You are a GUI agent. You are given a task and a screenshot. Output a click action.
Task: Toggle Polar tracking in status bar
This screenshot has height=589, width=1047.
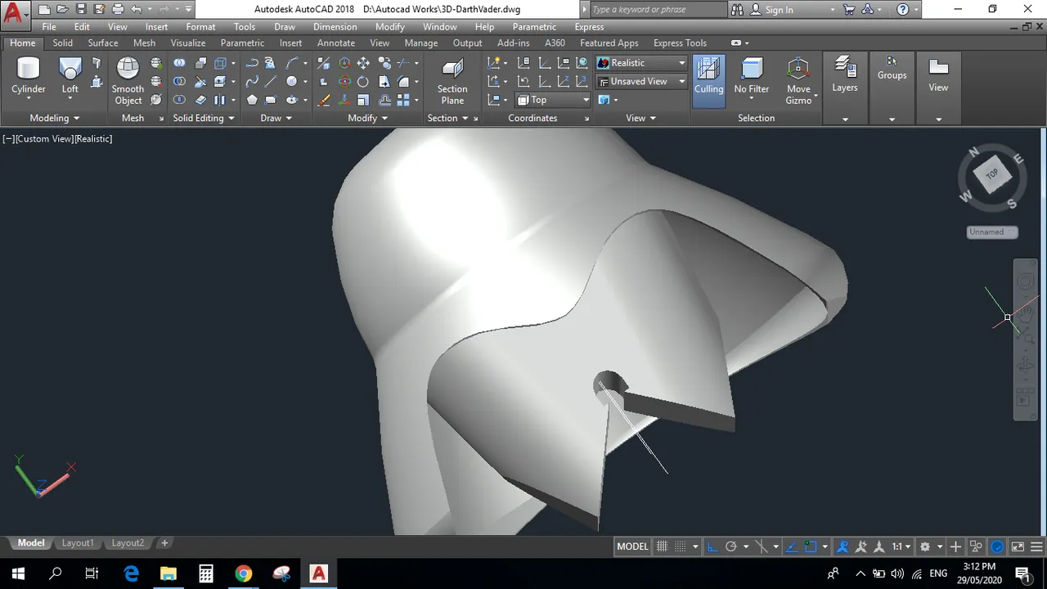pyautogui.click(x=731, y=546)
